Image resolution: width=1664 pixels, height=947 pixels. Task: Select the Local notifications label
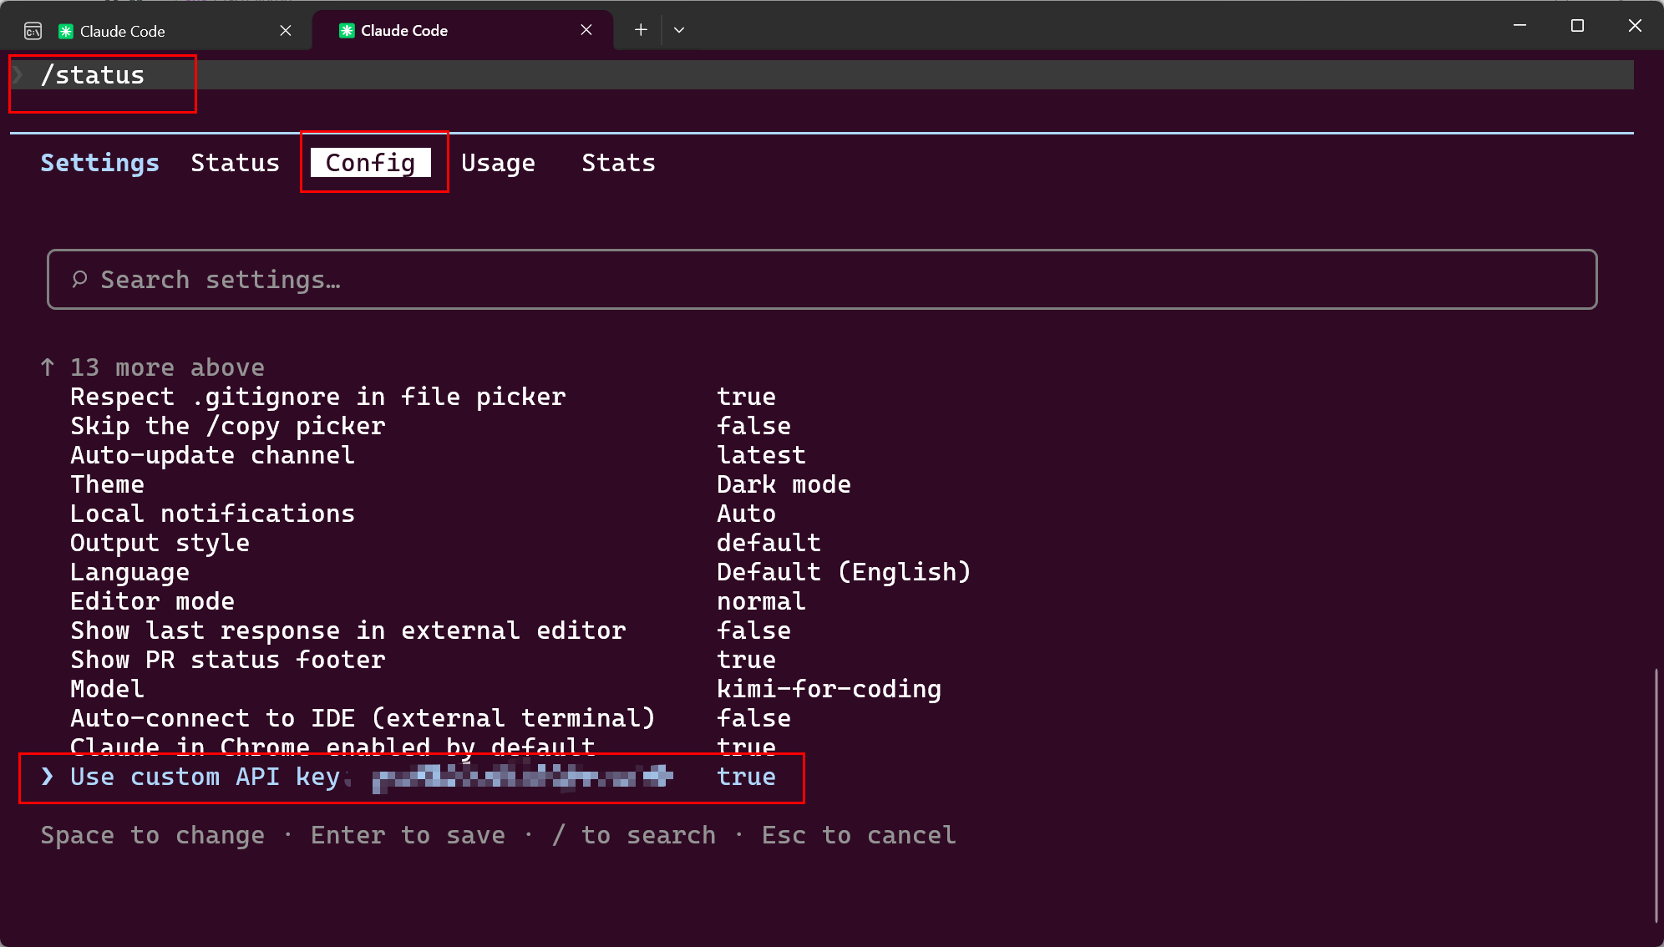(213, 514)
